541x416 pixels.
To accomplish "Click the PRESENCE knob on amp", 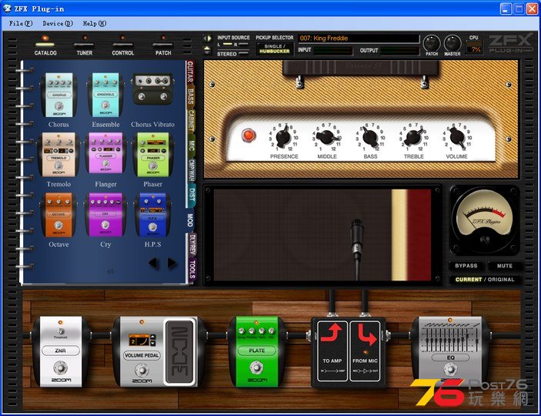I will click(284, 137).
